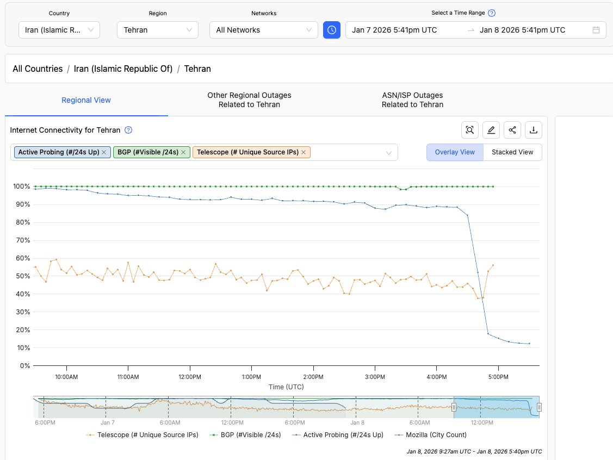Click the share chart icon

coord(512,130)
